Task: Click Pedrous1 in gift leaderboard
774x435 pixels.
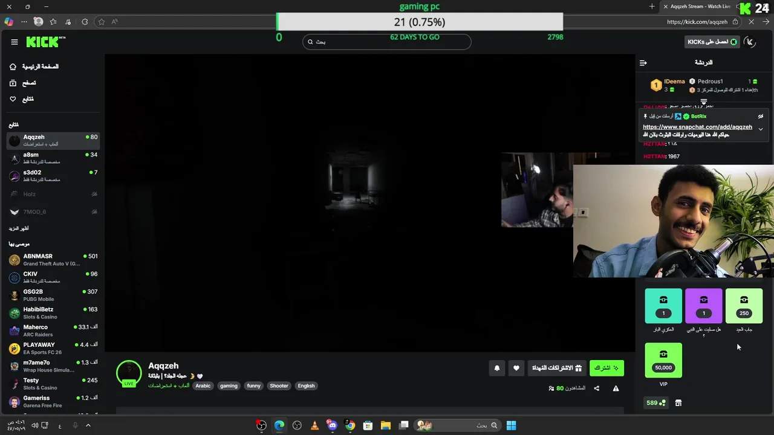Action: click(x=710, y=82)
